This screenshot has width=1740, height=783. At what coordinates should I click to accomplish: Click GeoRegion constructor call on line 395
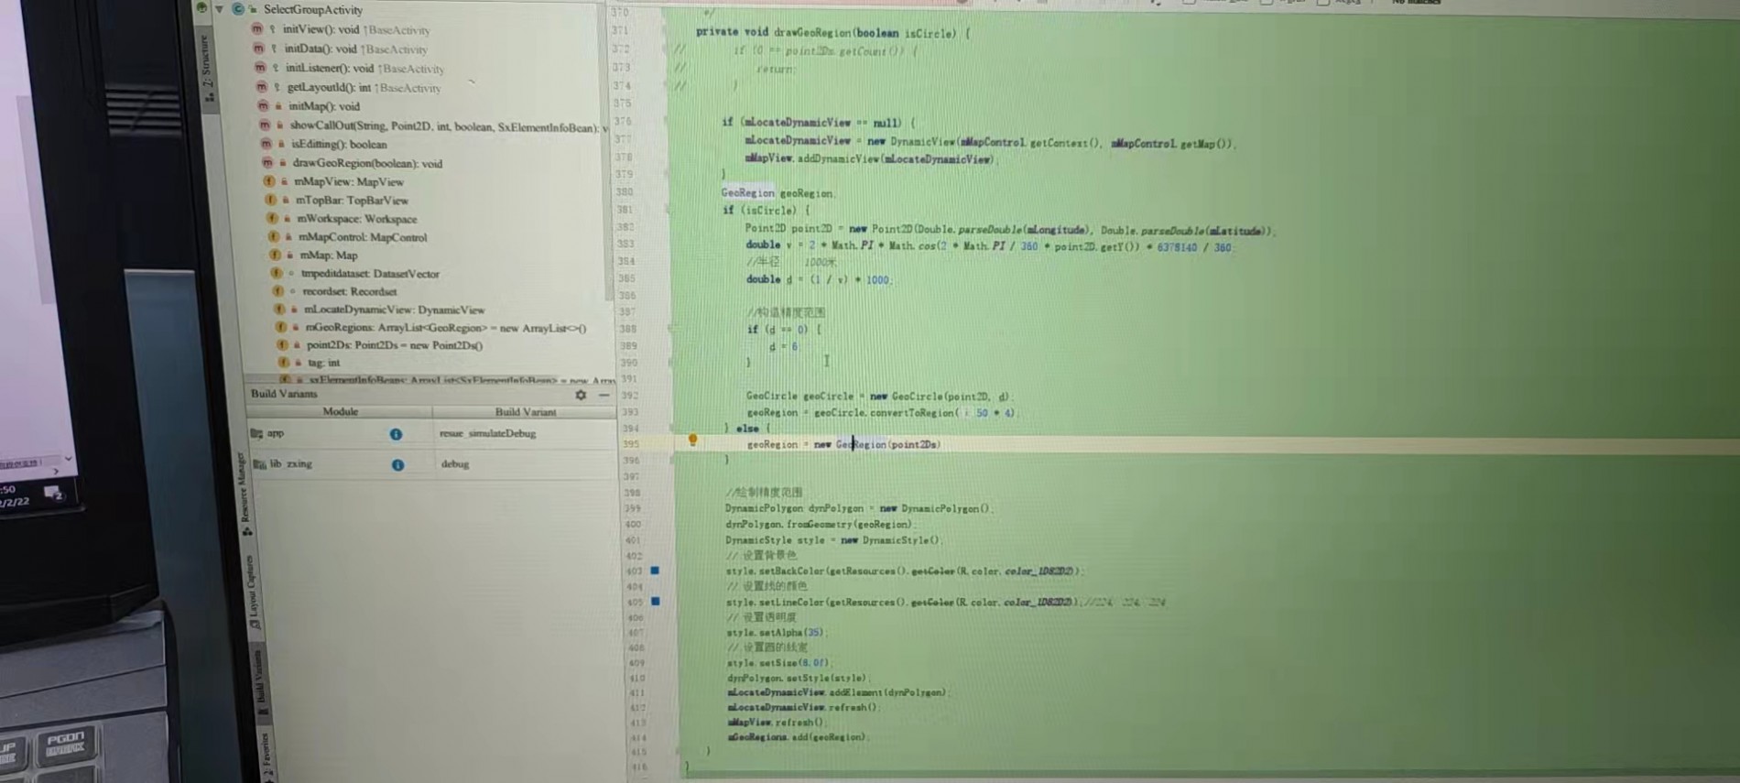(887, 444)
